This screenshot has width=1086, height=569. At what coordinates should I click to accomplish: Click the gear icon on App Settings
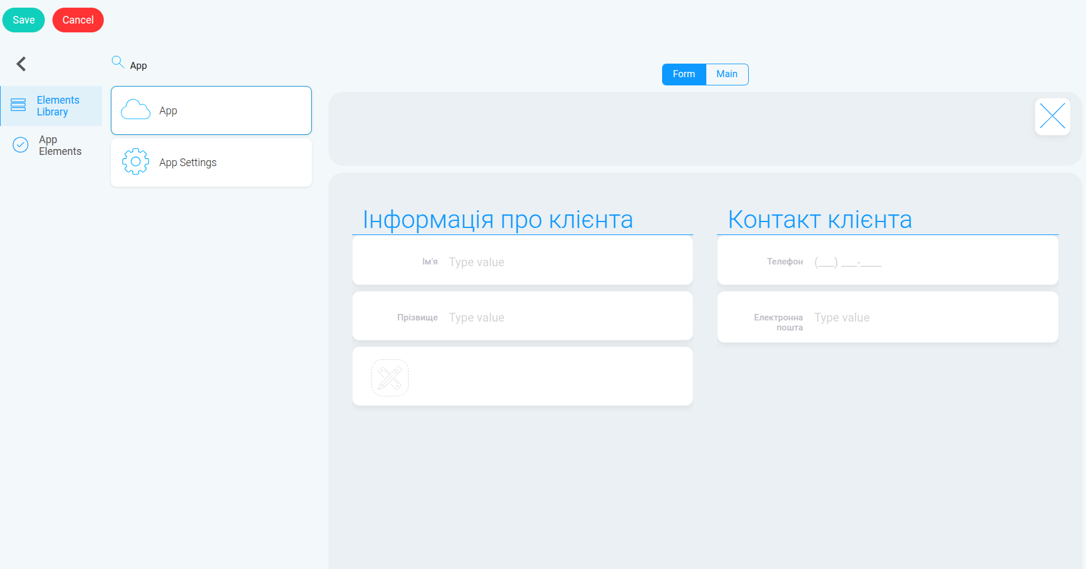[x=136, y=161]
